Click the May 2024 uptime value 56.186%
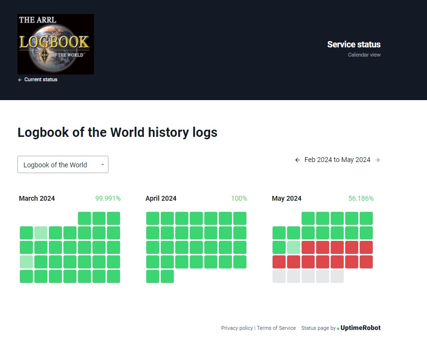Viewport: 427px width, 355px height. click(x=361, y=198)
